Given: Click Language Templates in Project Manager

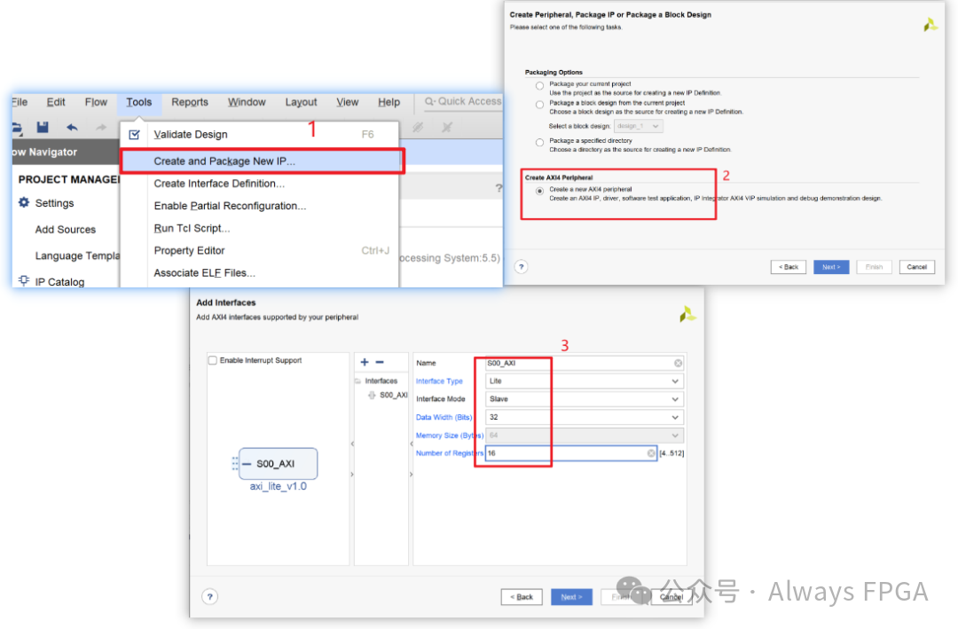Looking at the screenshot, I should [77, 256].
